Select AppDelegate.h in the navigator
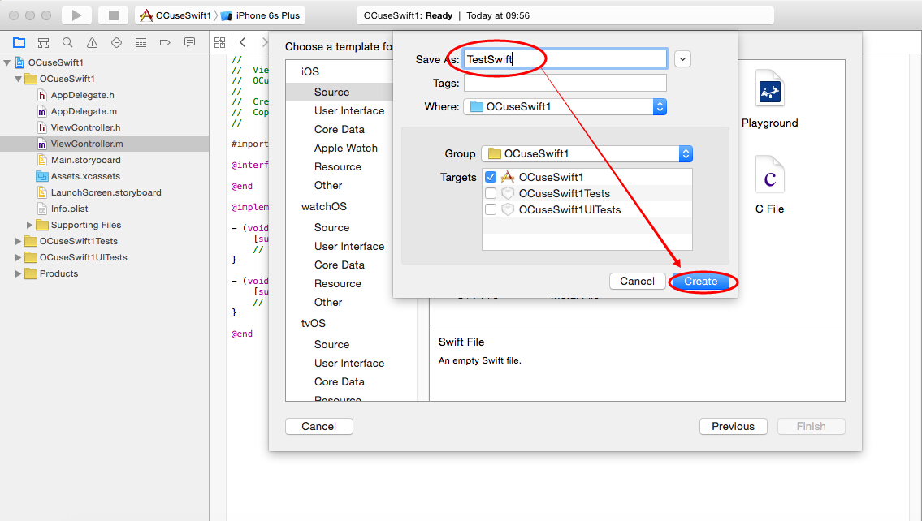 tap(82, 95)
